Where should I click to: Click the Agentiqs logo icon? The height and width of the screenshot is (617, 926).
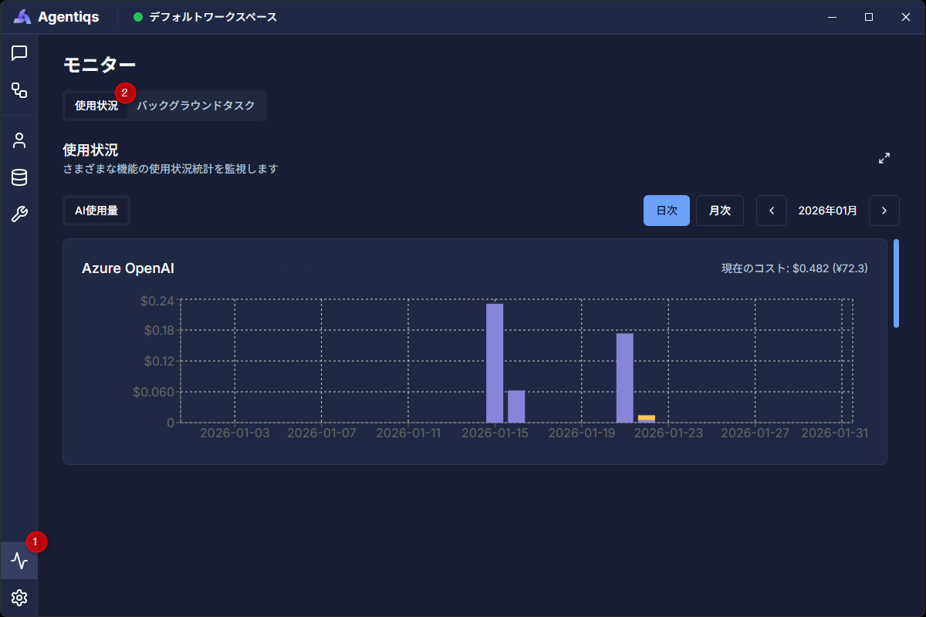[x=23, y=17]
